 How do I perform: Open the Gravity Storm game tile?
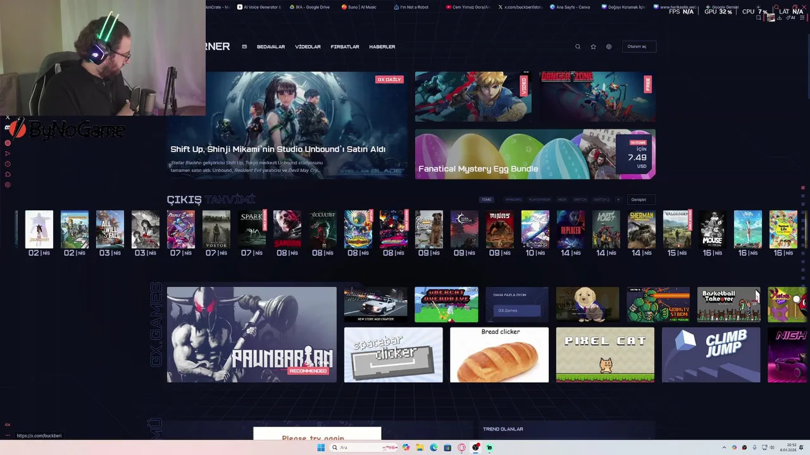(x=658, y=305)
